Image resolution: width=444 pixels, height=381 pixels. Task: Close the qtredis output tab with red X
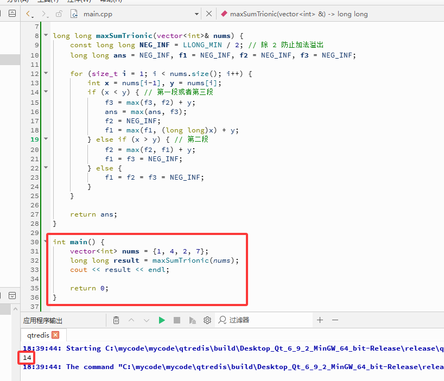pos(55,335)
